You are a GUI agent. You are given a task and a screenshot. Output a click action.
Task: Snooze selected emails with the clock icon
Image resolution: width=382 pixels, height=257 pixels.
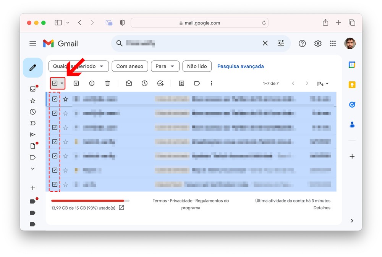(x=144, y=83)
